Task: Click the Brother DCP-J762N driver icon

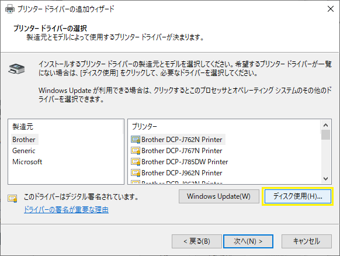Action: click(x=136, y=140)
